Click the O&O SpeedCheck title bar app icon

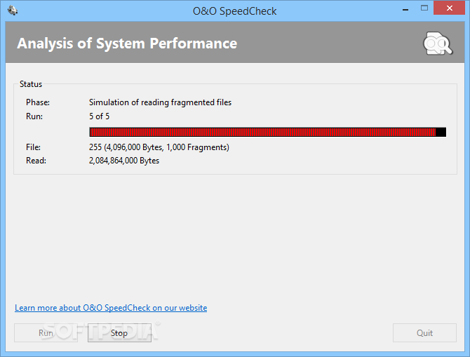(x=13, y=11)
